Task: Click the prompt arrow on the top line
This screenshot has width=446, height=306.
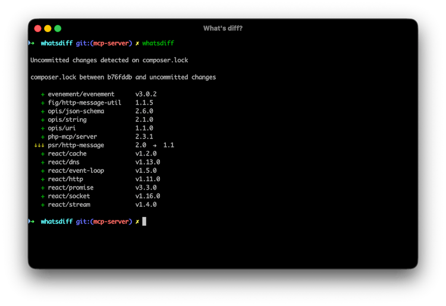Action: click(x=32, y=43)
